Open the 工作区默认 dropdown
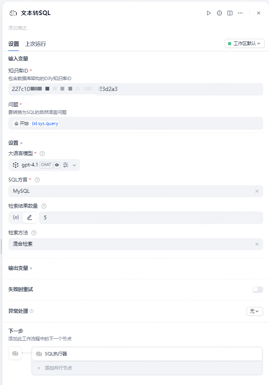 point(244,43)
